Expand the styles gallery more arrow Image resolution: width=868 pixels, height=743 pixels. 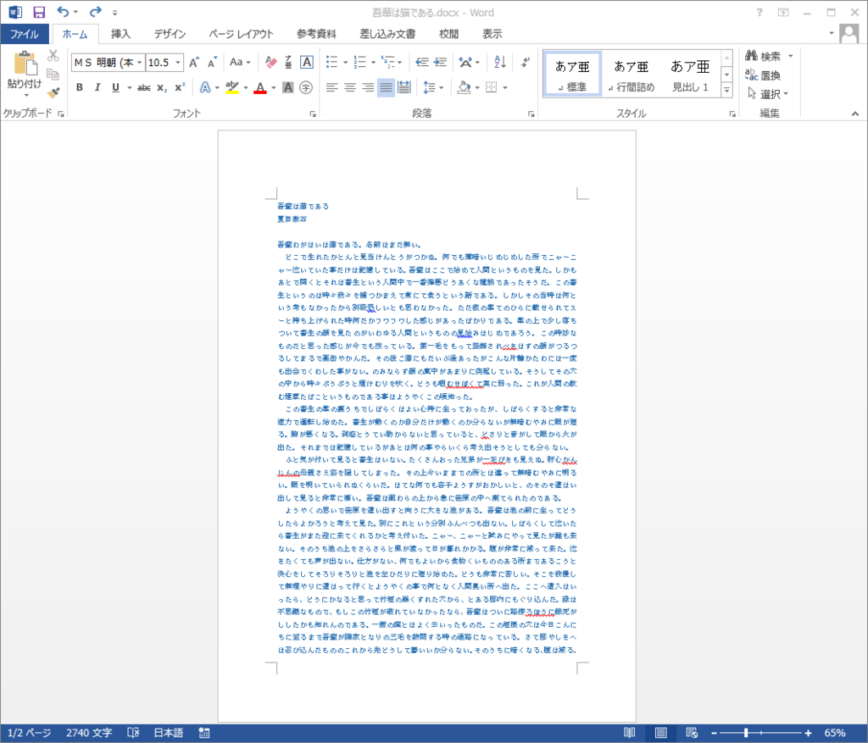pyautogui.click(x=726, y=90)
